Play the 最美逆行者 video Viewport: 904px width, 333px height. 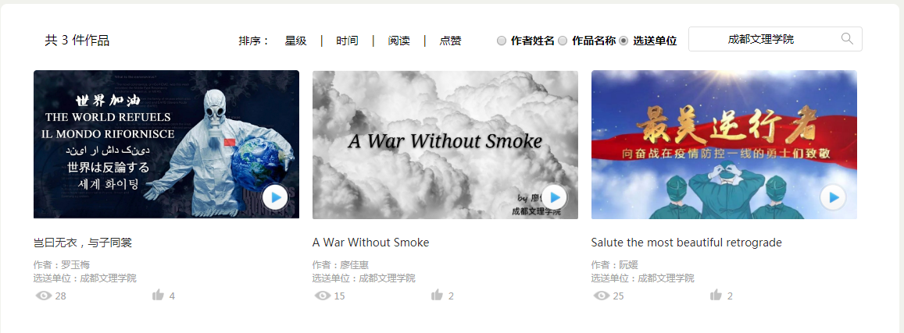click(833, 197)
